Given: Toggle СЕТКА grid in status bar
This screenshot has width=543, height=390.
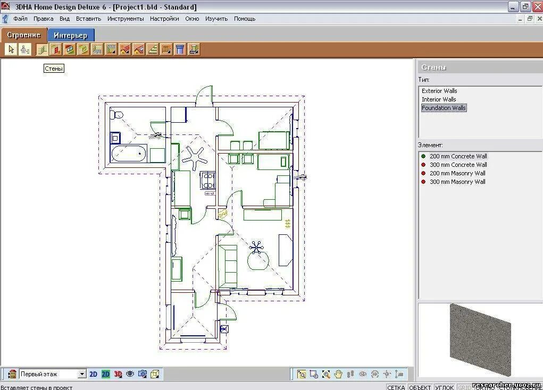Looking at the screenshot, I should [396, 387].
